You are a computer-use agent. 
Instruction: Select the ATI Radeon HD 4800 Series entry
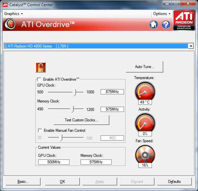pyautogui.click(x=96, y=46)
